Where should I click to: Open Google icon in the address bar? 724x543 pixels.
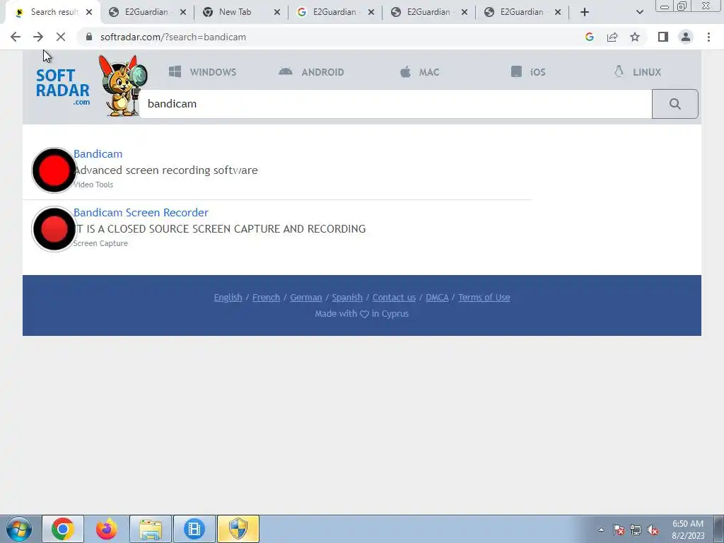pyautogui.click(x=589, y=37)
